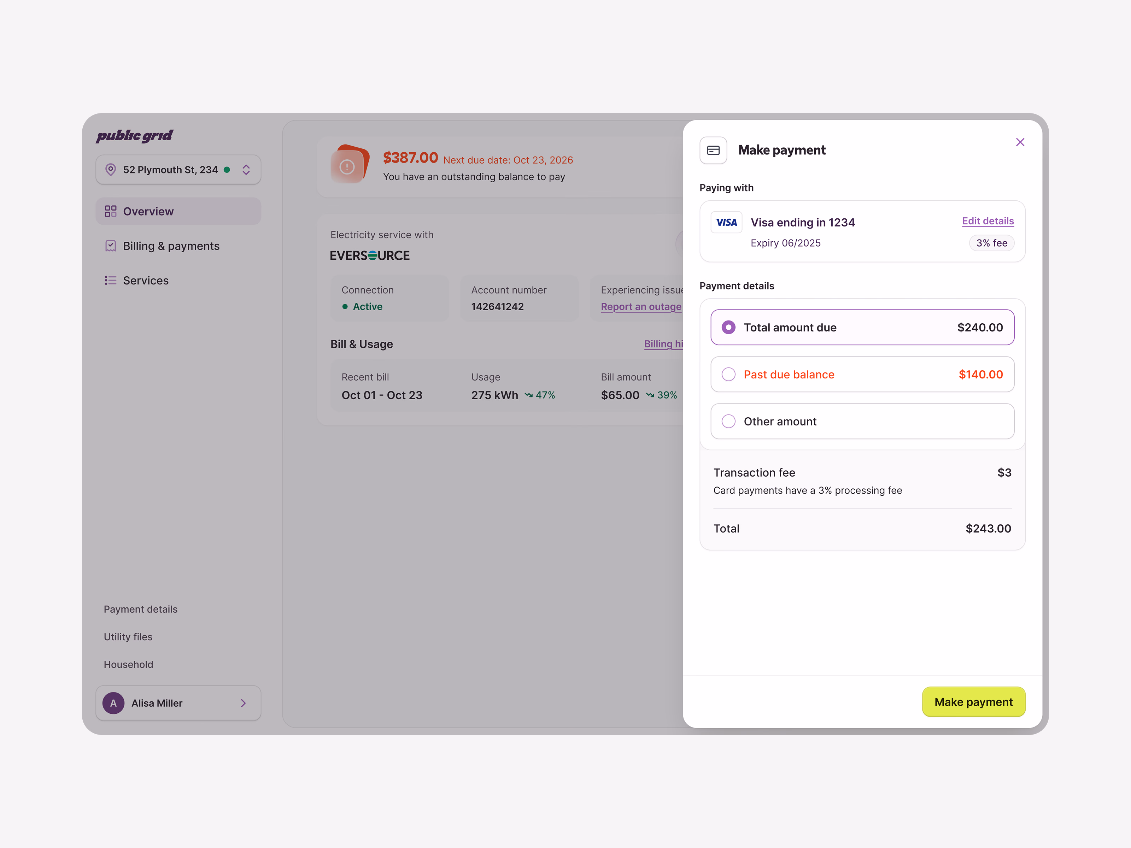Click the Edit details link
The width and height of the screenshot is (1131, 848).
(988, 221)
